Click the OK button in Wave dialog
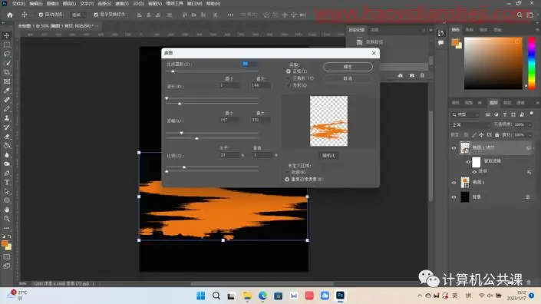 click(x=348, y=67)
